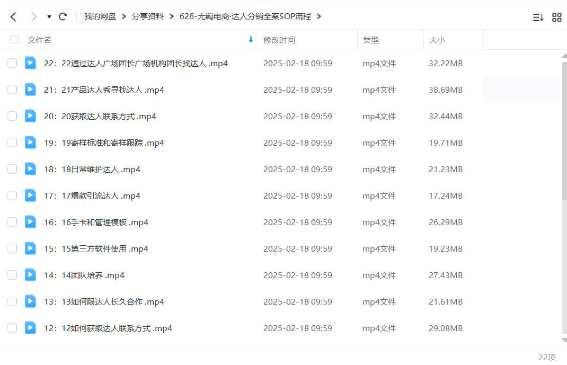567x365 pixels.
Task: Check the box for file 18
Action: (12, 169)
